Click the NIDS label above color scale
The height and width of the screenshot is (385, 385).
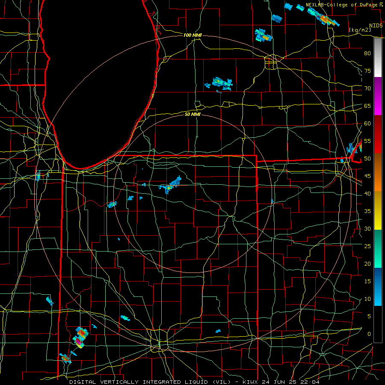click(x=376, y=26)
